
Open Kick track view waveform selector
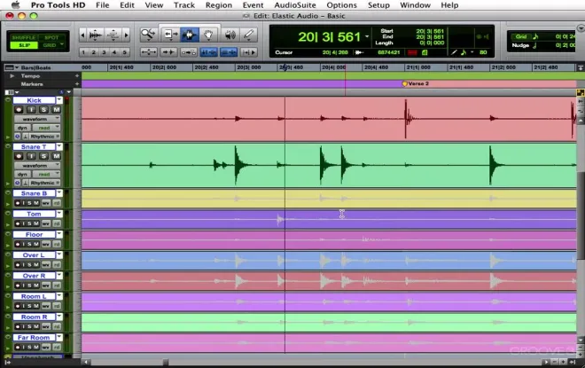coord(37,119)
